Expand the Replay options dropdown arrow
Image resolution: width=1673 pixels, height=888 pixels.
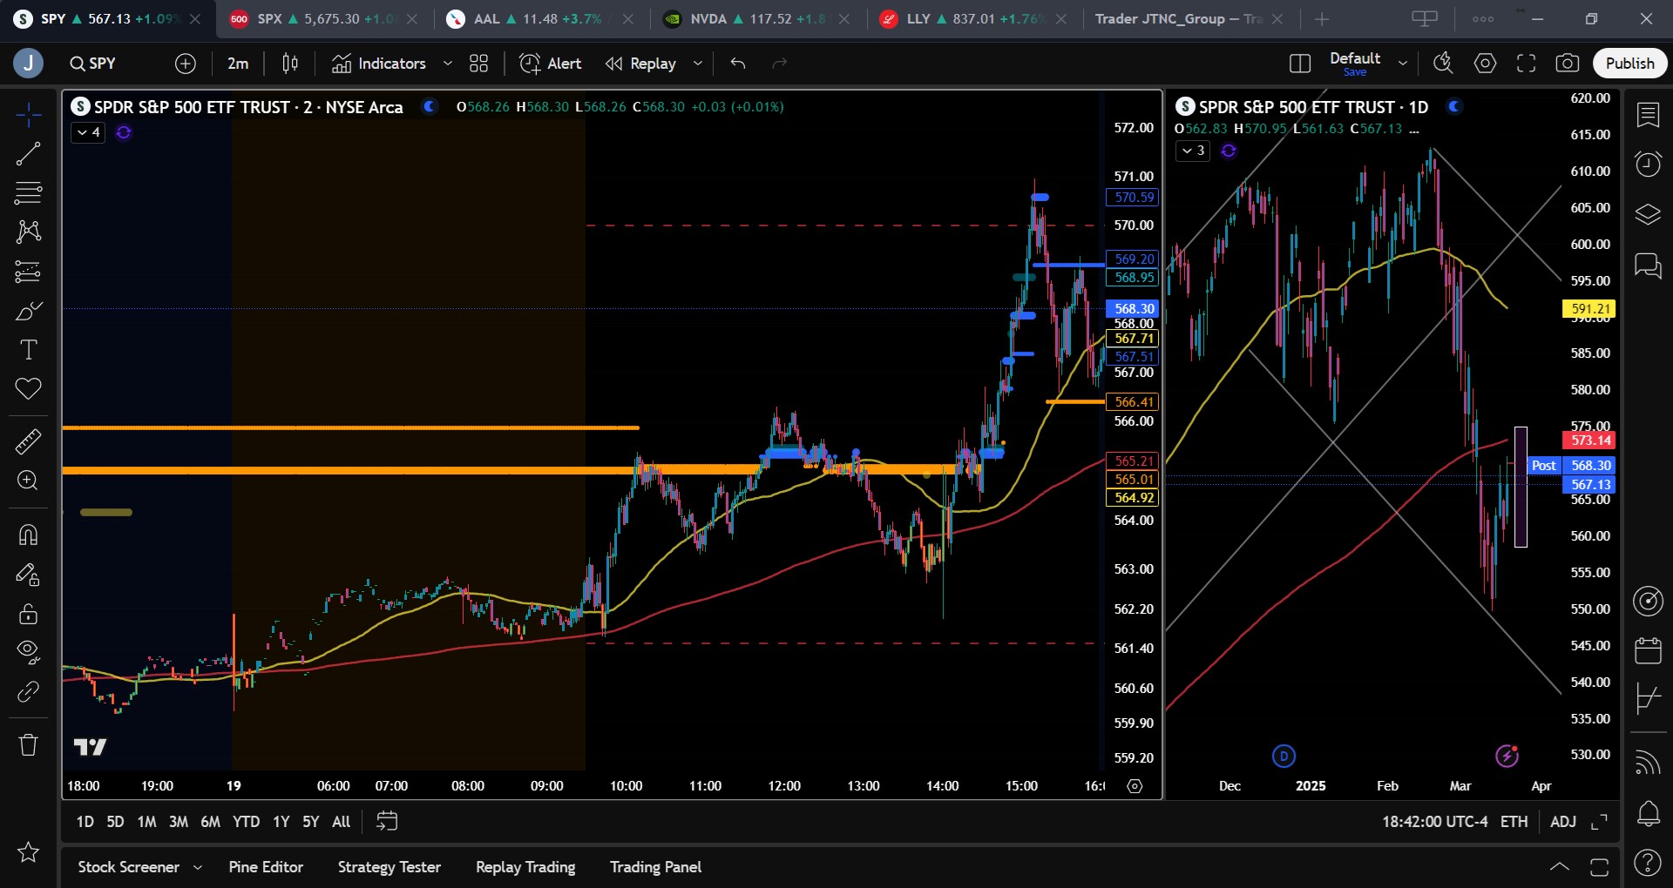pyautogui.click(x=698, y=64)
